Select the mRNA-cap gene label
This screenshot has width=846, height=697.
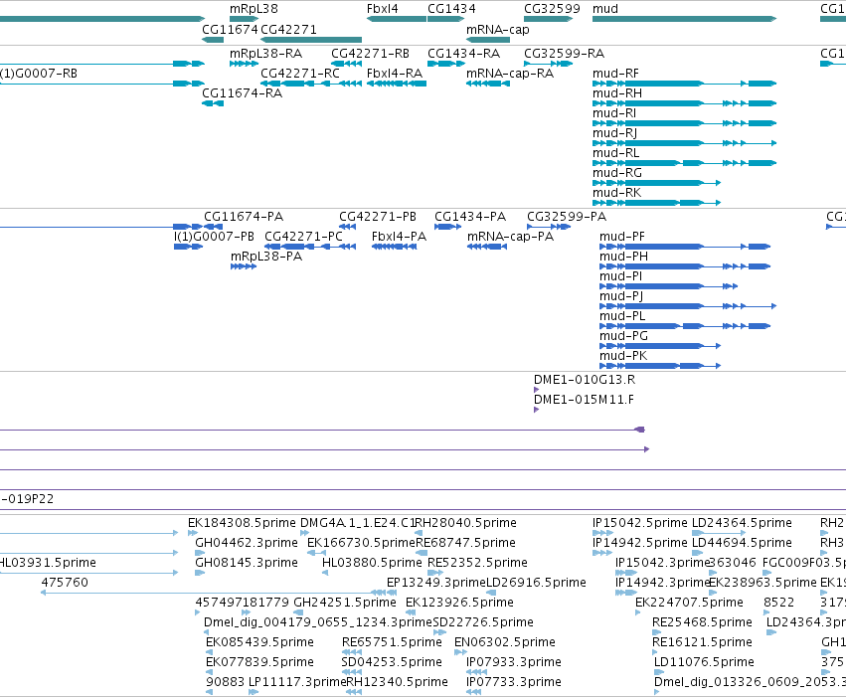click(x=497, y=29)
